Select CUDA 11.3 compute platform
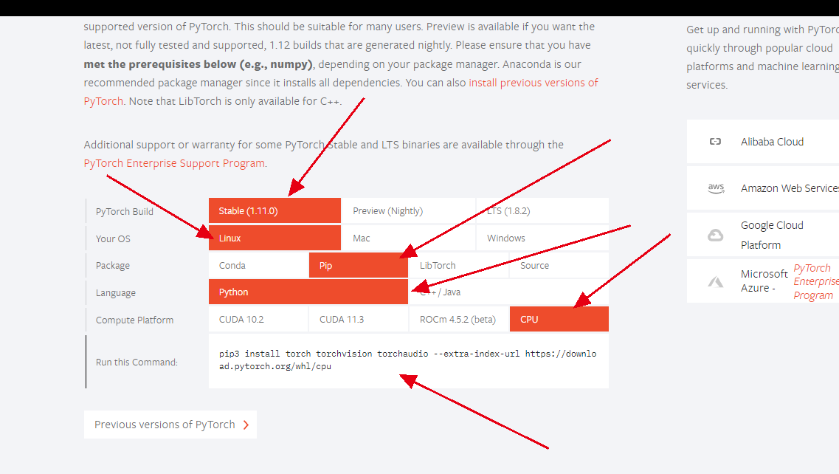Viewport: 839px width, 474px height. (x=358, y=318)
